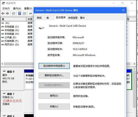Click the Forward arrow toolbar icon
Viewport: 138px width, 117px height.
pos(7,13)
